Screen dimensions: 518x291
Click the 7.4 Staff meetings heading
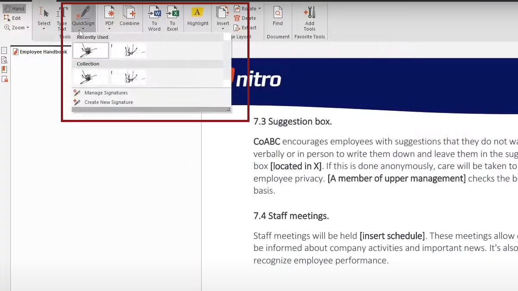tap(291, 216)
